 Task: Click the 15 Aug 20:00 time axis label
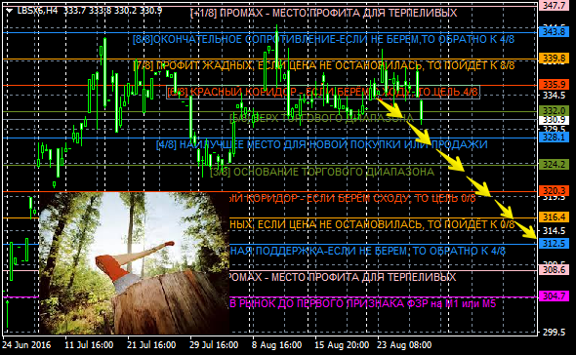[x=342, y=345]
